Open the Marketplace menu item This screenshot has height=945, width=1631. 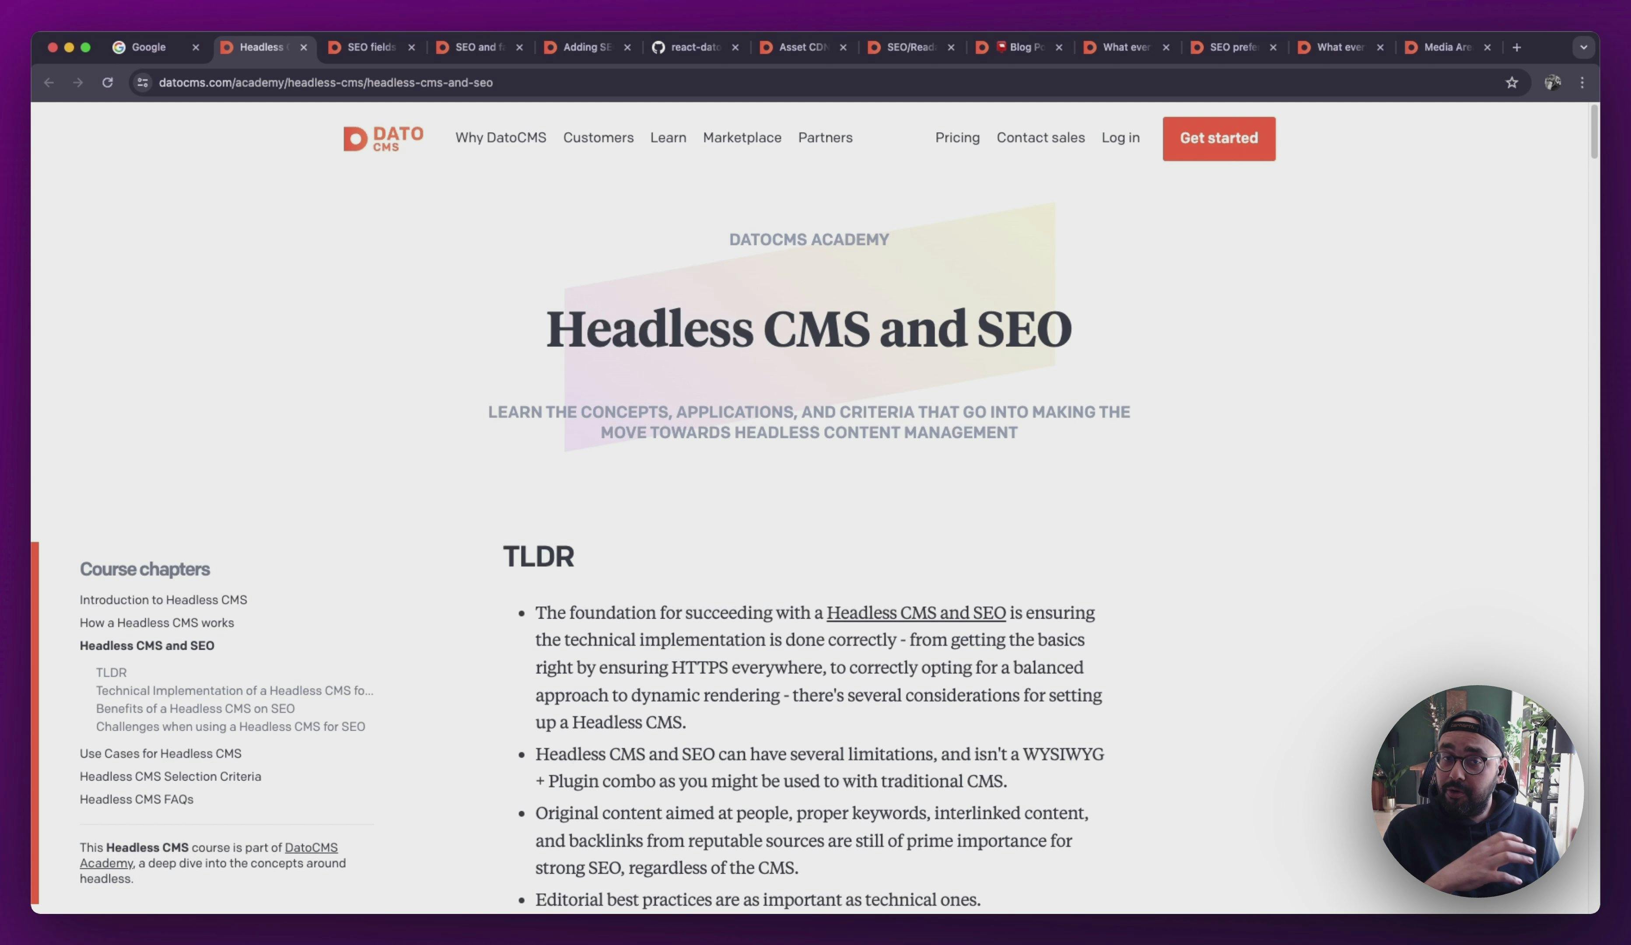(x=741, y=138)
